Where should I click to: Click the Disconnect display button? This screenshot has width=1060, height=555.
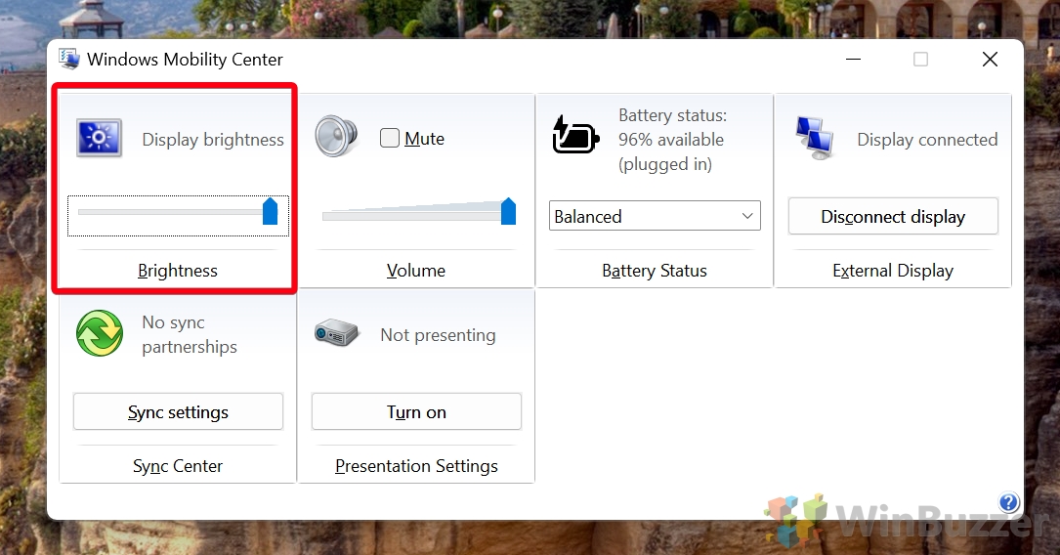point(893,216)
